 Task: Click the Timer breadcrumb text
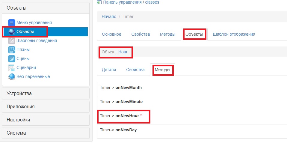[x=128, y=16]
